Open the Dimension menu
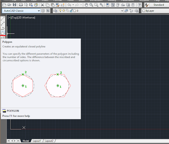The image size is (169, 144). pyautogui.click(x=96, y=1)
